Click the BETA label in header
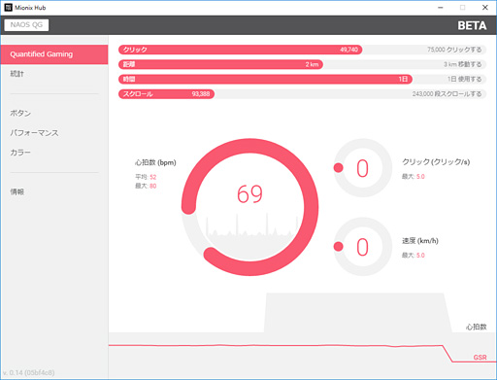This screenshot has height=380, width=497. pyautogui.click(x=472, y=25)
